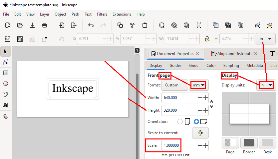Open page format units mm dropdown

click(x=198, y=85)
